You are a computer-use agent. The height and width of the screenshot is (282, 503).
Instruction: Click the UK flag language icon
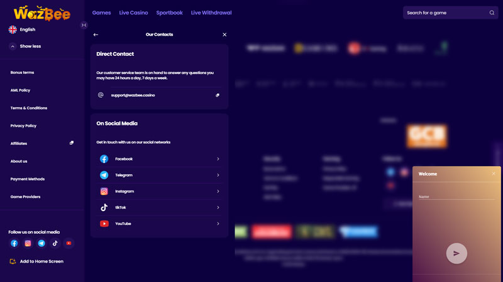click(x=13, y=29)
